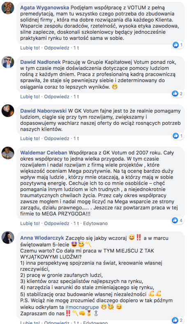Viewport: 189px width, 324px height.
Task: Click the like reaction icon on Anna Wlodarczyk's comment
Action: [x=175, y=320]
